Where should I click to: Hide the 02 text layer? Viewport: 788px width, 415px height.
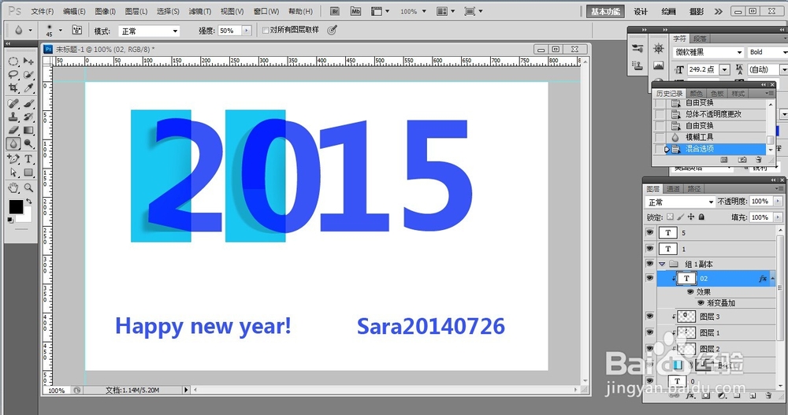click(x=650, y=278)
